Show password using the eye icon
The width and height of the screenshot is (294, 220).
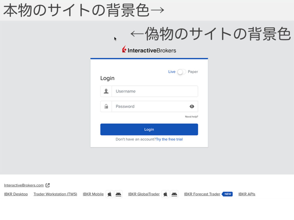pos(192,107)
